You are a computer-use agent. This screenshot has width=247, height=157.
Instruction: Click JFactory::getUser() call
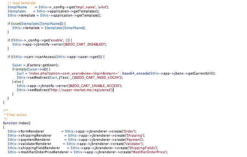43,65
